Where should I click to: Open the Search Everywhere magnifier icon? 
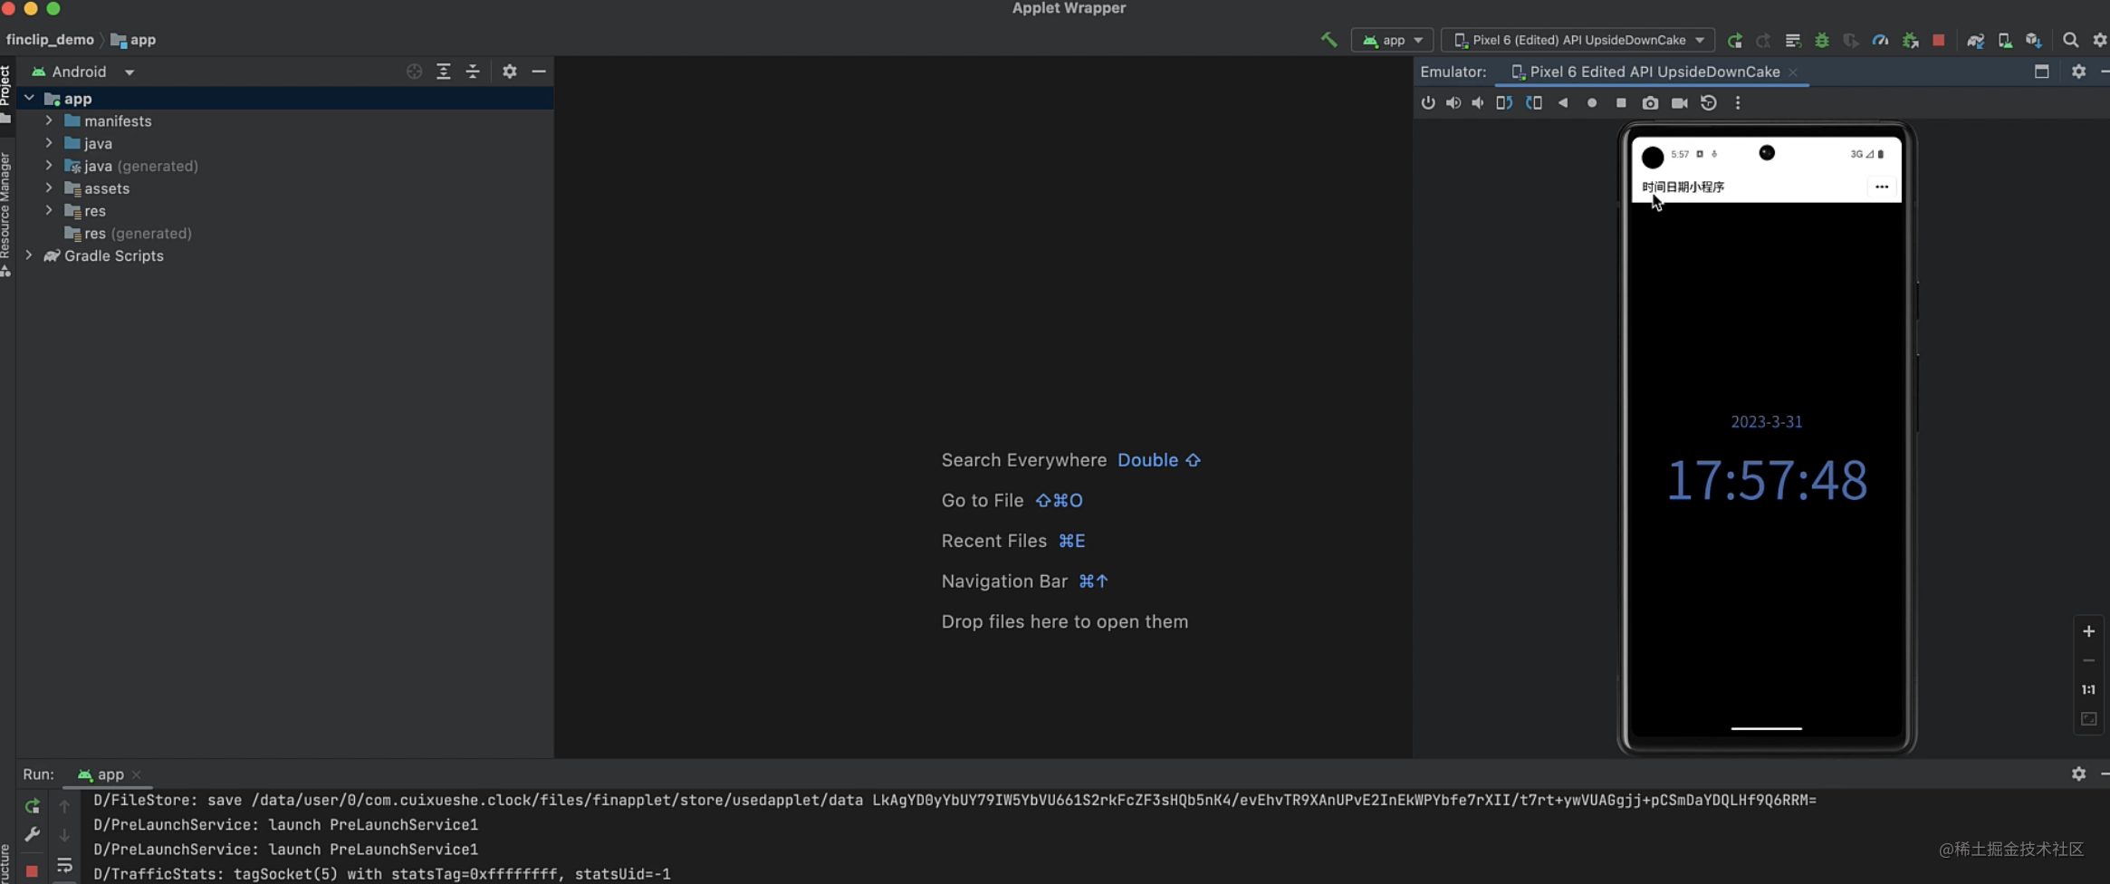point(2070,40)
